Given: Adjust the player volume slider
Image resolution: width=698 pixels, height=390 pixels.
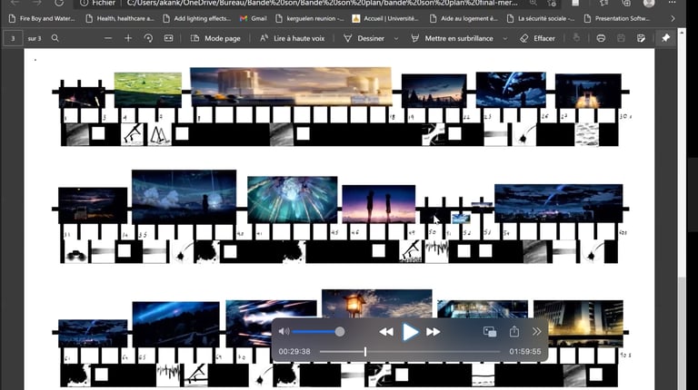Looking at the screenshot, I should point(318,331).
